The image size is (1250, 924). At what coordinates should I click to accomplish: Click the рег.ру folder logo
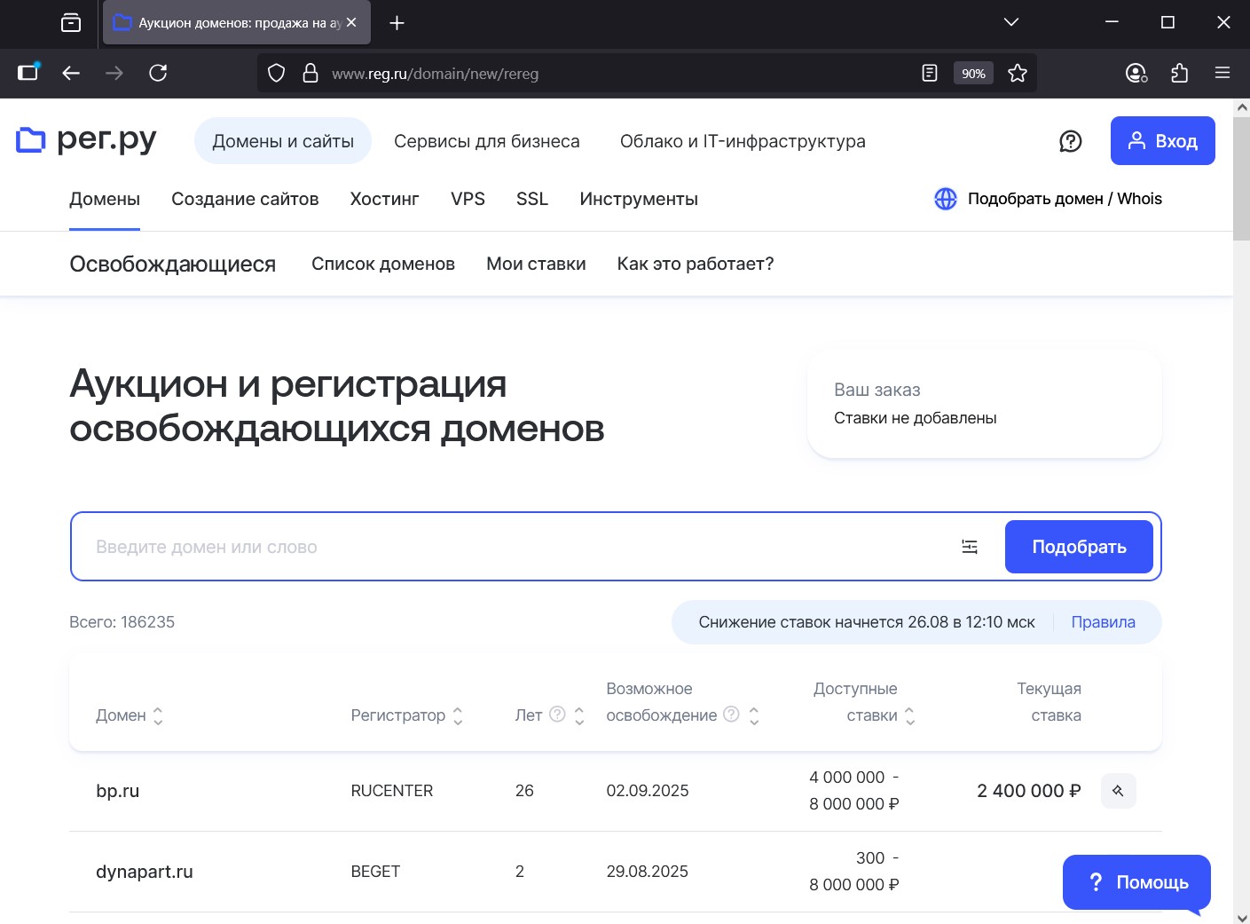(x=29, y=139)
